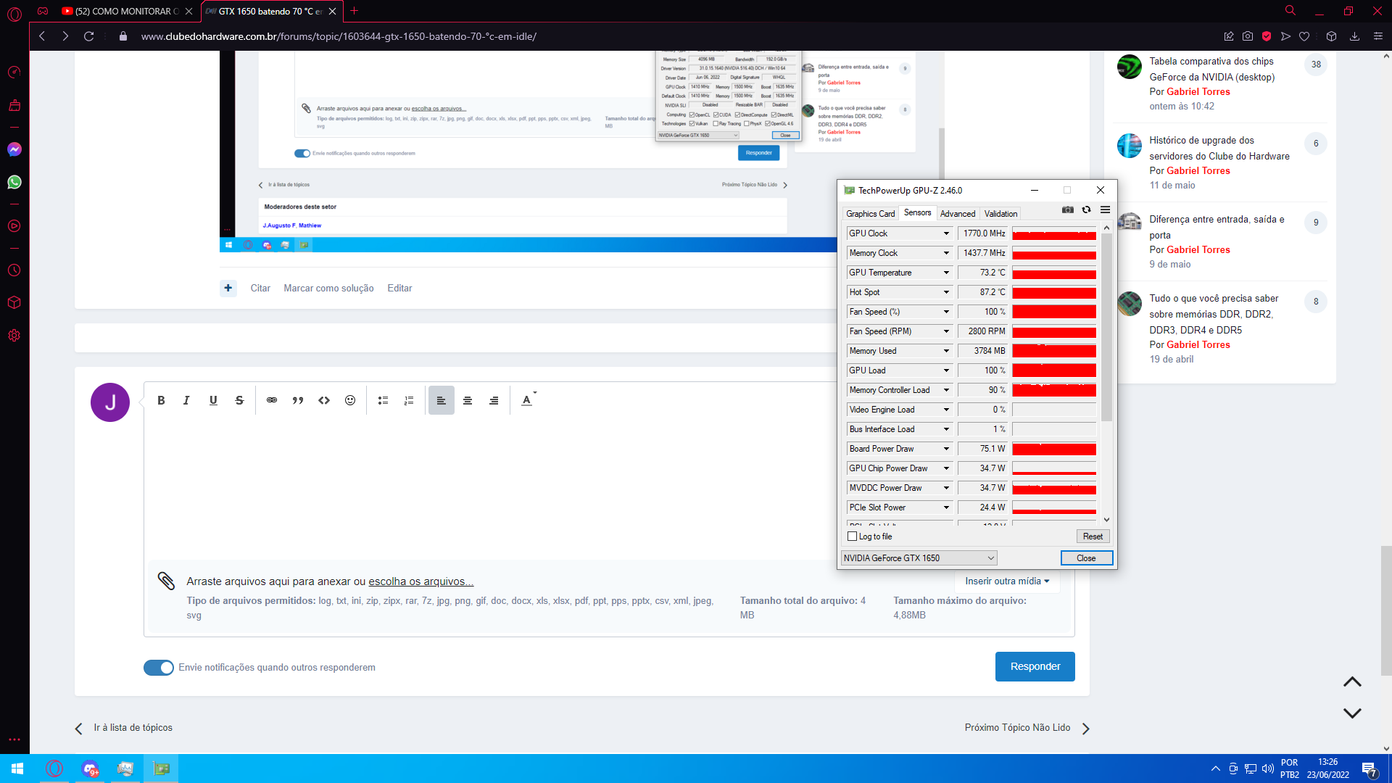The height and width of the screenshot is (783, 1392).
Task: Open the GPU-Z hamburger menu
Action: [1105, 210]
